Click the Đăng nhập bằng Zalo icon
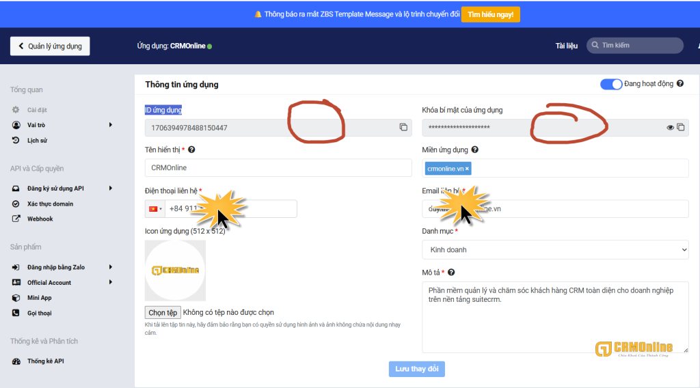Image resolution: width=700 pixels, height=388 pixels. [16, 267]
